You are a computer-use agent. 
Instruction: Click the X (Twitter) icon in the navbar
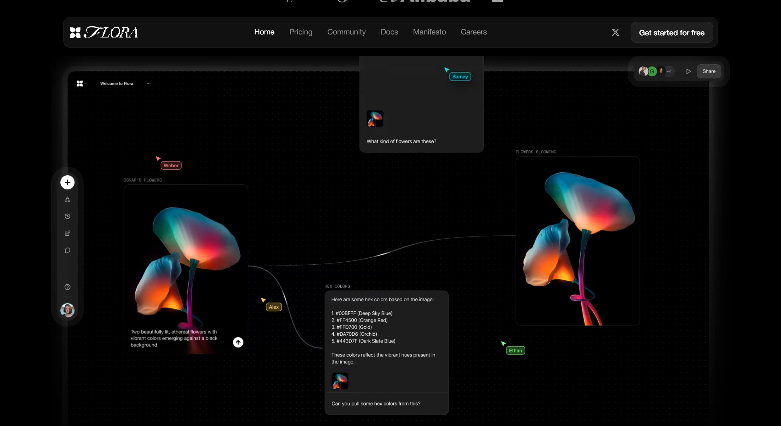coord(615,32)
